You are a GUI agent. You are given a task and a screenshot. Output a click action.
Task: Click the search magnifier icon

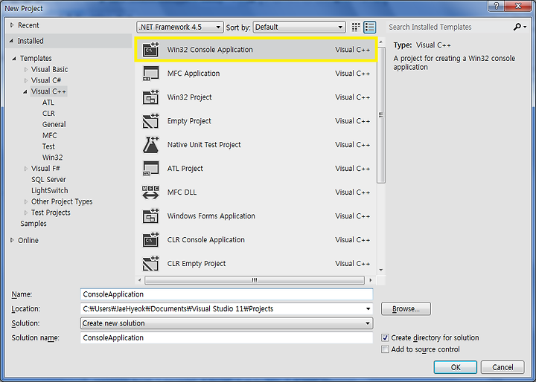point(517,27)
